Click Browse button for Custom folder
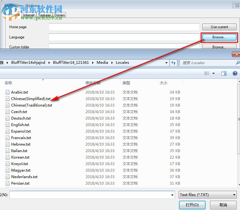Screen dimensions: 240x210 (219, 46)
